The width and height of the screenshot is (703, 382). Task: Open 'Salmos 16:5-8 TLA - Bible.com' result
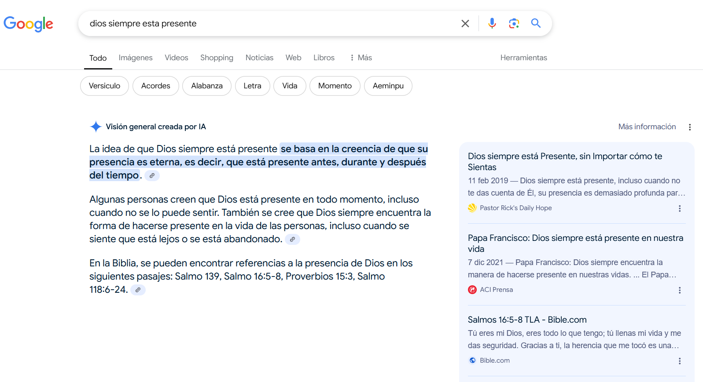click(527, 320)
